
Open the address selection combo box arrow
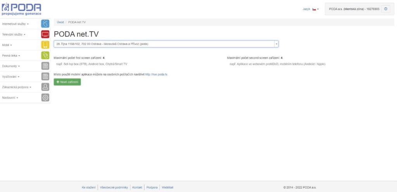tap(276, 44)
